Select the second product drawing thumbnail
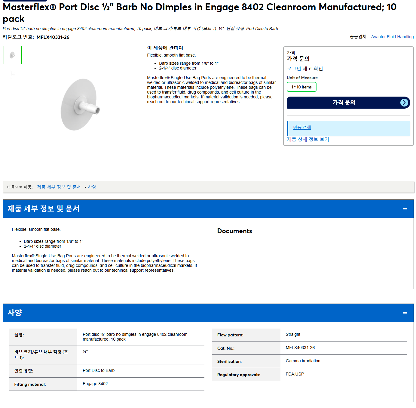This screenshot has width=416, height=408. click(x=13, y=74)
